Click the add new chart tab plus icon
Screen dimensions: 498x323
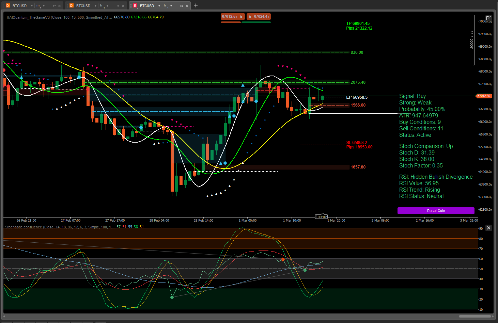click(196, 5)
